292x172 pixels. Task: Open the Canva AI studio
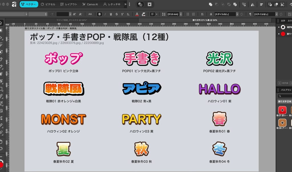(x=90, y=4)
